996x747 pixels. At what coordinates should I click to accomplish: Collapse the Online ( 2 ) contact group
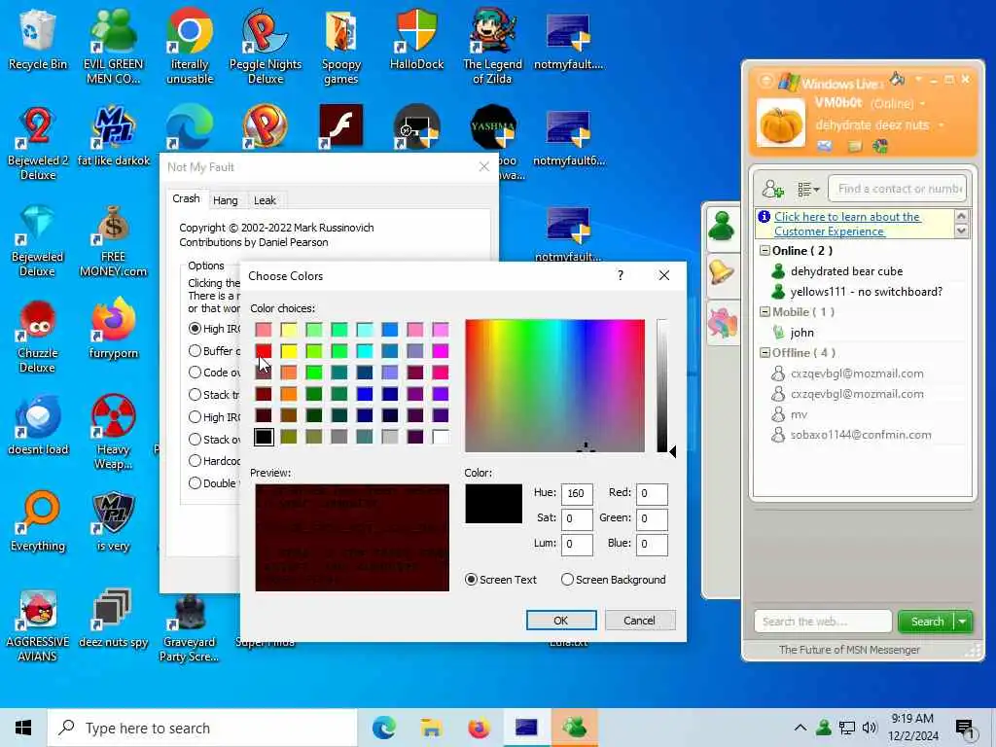pyautogui.click(x=765, y=250)
